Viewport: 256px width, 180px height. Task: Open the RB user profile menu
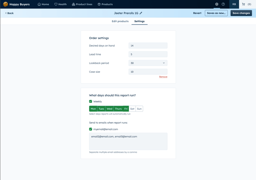234,4
